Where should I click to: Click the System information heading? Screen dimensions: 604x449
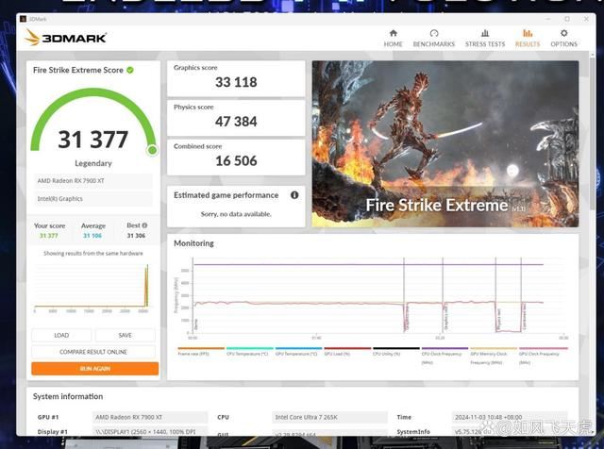click(68, 396)
